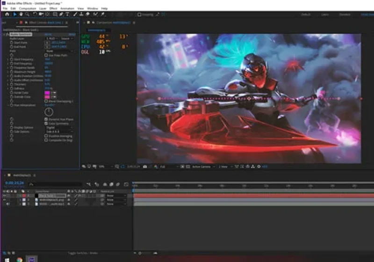Screen dimensions: 374x262
Task: Click the Frame Blending icon in timeline
Action: click(x=111, y=184)
